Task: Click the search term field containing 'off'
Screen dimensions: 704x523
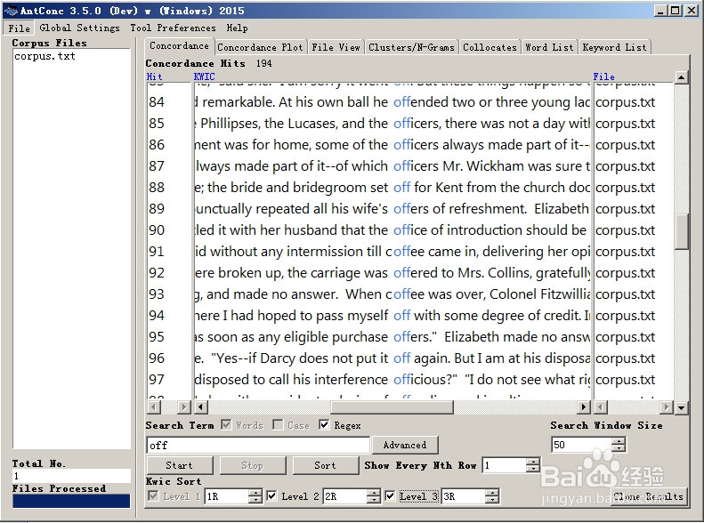Action: click(x=258, y=446)
